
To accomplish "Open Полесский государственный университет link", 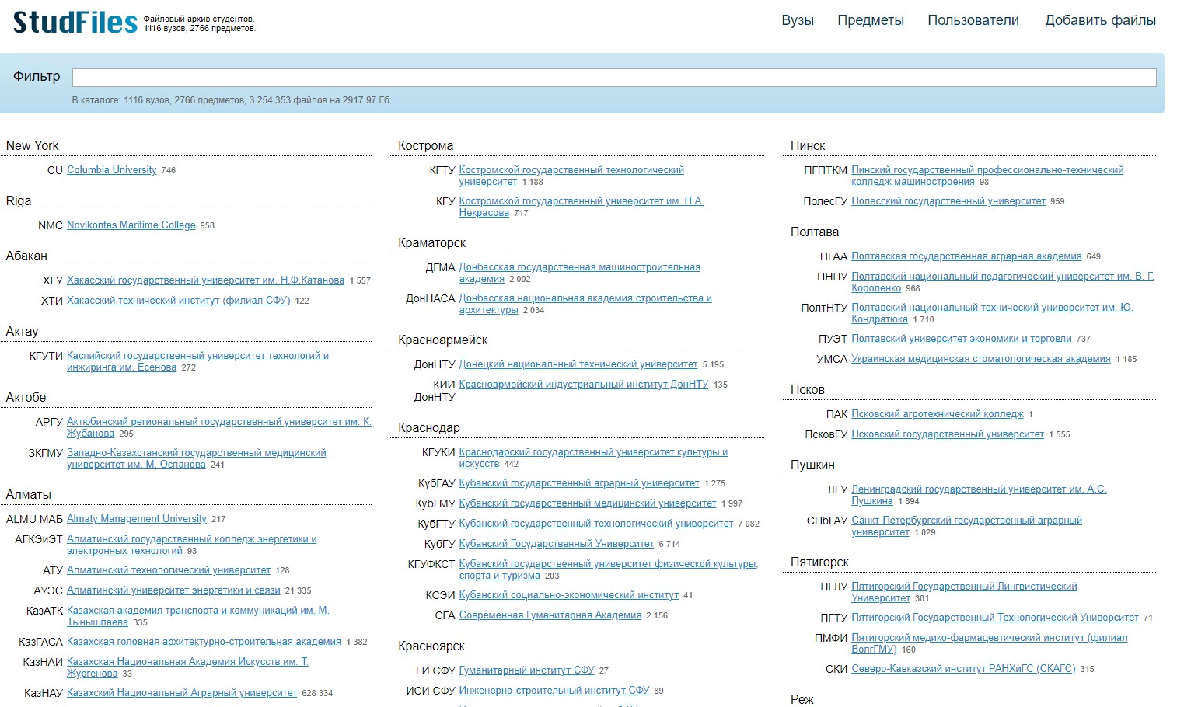I will point(948,201).
